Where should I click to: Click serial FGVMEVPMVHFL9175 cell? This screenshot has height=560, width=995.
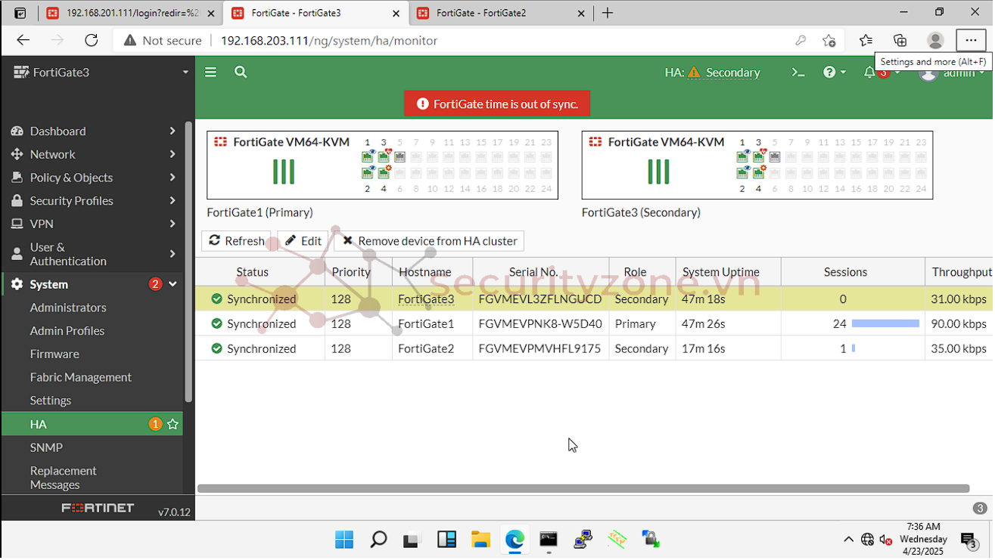tap(540, 348)
